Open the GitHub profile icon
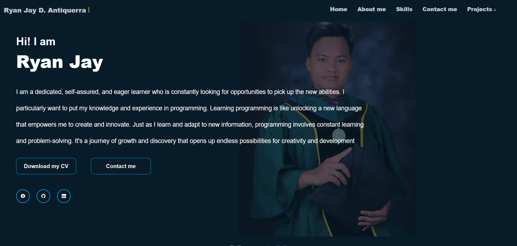517x246 pixels. point(43,196)
